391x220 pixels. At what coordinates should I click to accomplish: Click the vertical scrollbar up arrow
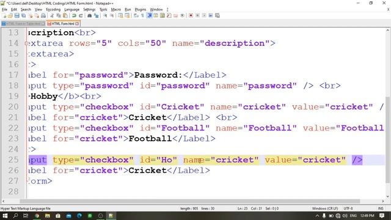pyautogui.click(x=388, y=30)
